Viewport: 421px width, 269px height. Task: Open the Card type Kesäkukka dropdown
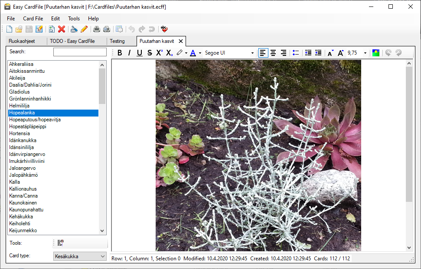coord(80,256)
